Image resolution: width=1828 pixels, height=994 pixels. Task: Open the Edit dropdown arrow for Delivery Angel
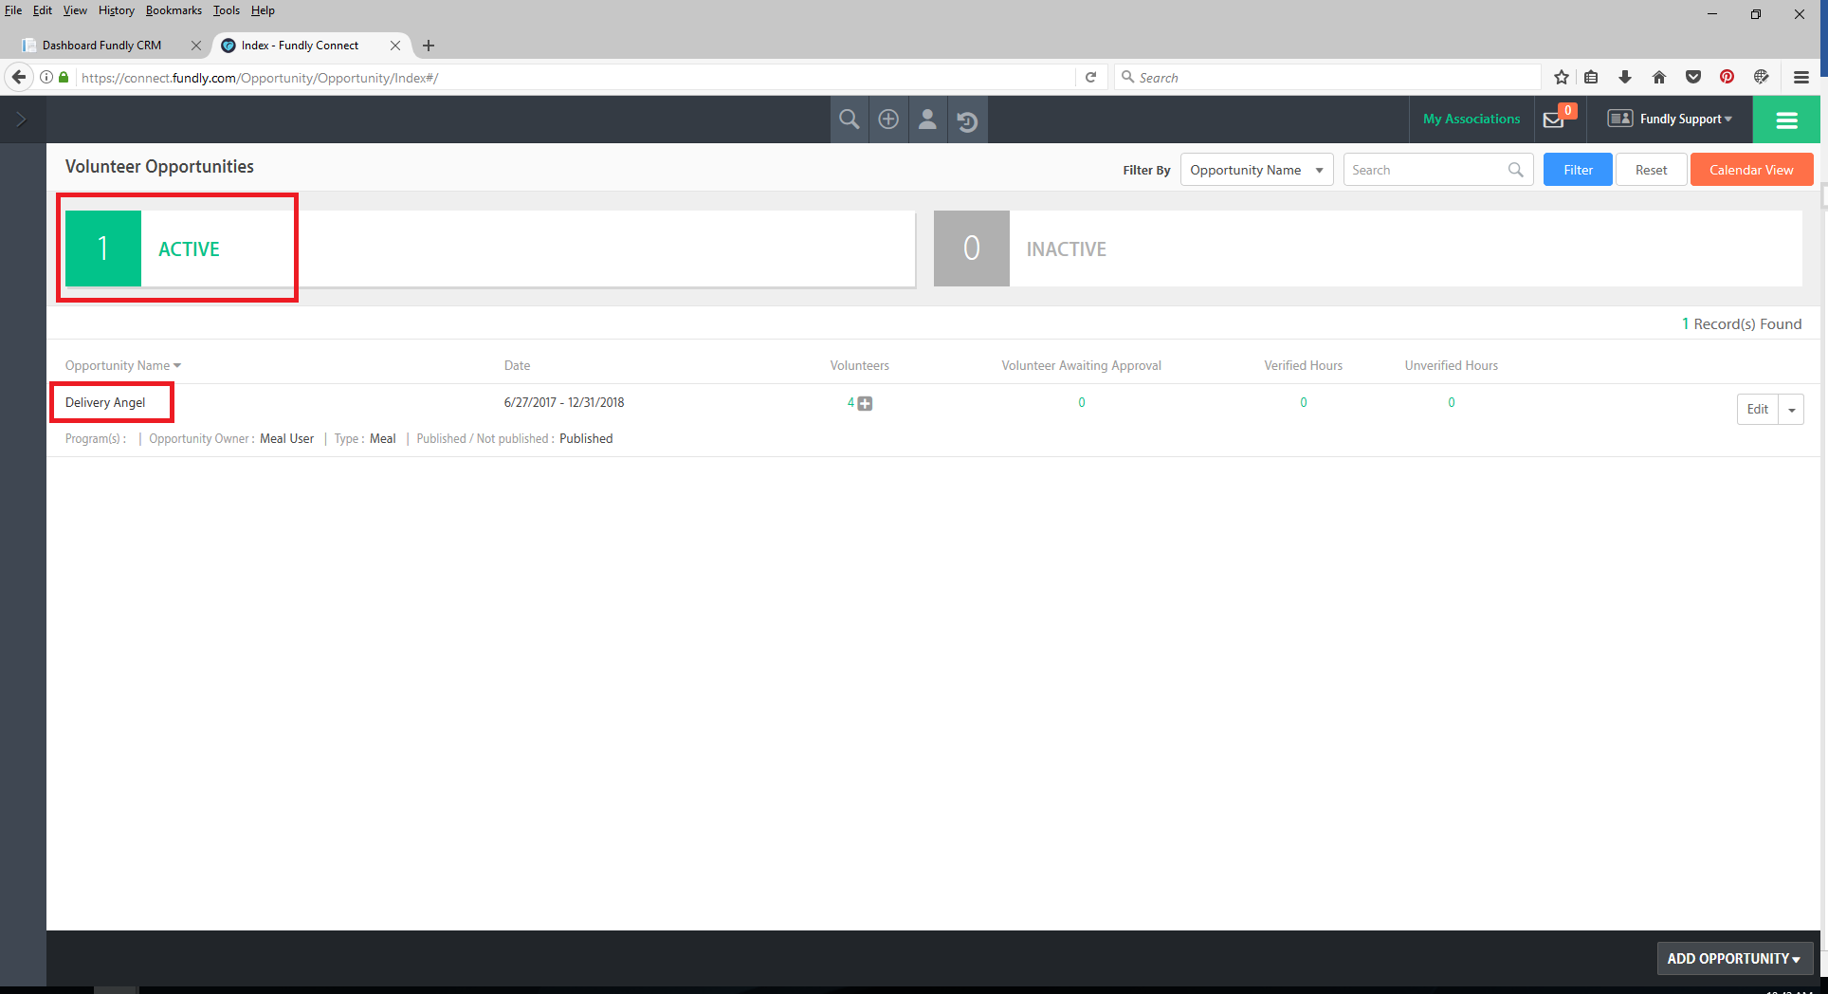click(x=1791, y=410)
